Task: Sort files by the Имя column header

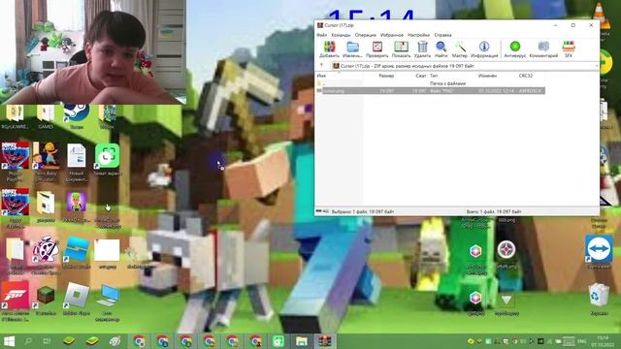Action: (339, 76)
